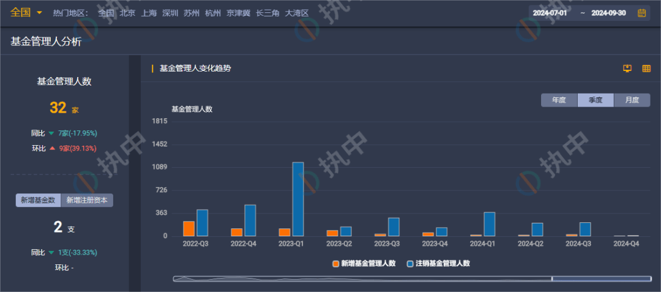Toggle 注销基金管理人数 legend series
Screen dimensions: 661x292
click(438, 263)
